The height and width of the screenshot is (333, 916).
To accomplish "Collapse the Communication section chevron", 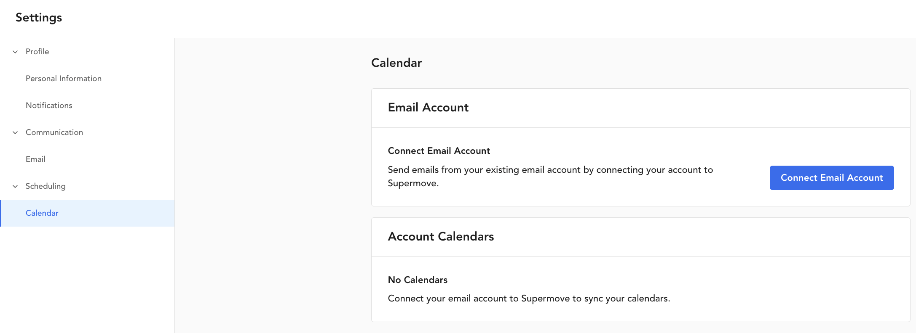I will pos(15,132).
